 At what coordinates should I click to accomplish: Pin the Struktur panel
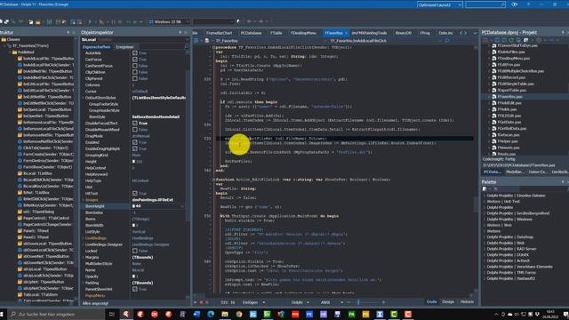[x=68, y=33]
